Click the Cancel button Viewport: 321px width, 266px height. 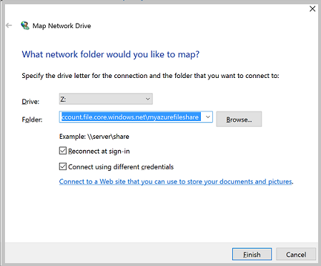[x=296, y=255]
